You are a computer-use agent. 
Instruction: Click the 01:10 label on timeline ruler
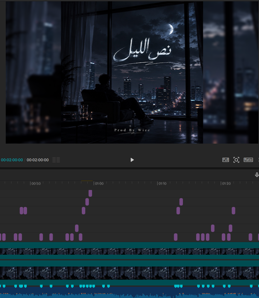162,184
